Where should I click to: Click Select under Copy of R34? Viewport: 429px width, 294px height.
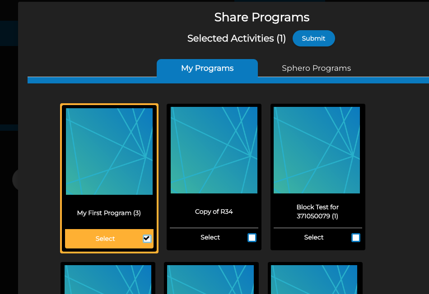210,237
